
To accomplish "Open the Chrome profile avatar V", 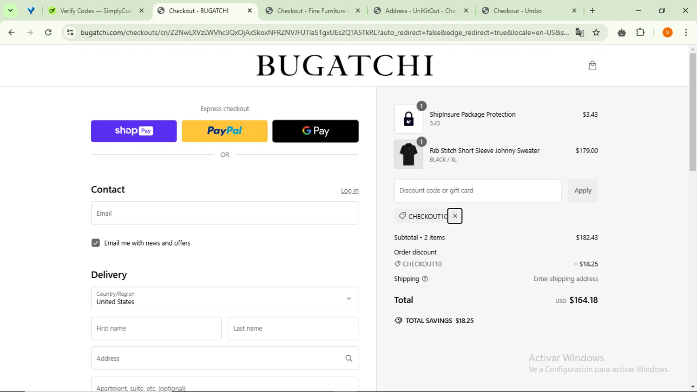I will (x=668, y=33).
